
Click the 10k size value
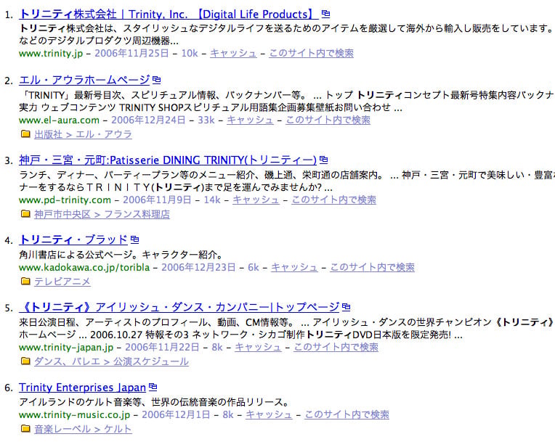(190, 54)
